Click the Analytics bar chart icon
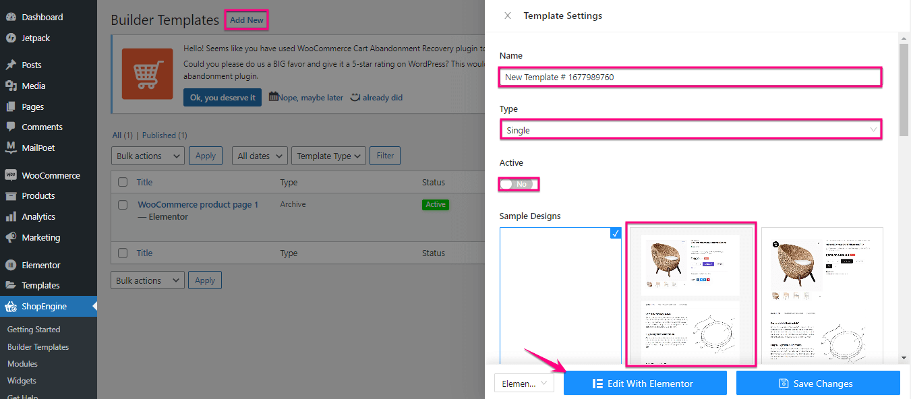This screenshot has height=399, width=911. point(11,216)
